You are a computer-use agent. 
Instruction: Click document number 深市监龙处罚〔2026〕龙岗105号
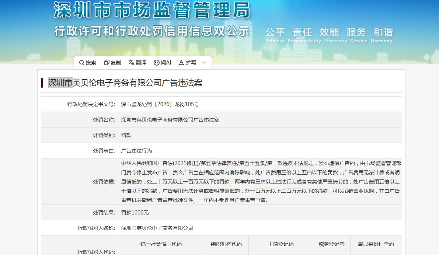tap(160, 104)
